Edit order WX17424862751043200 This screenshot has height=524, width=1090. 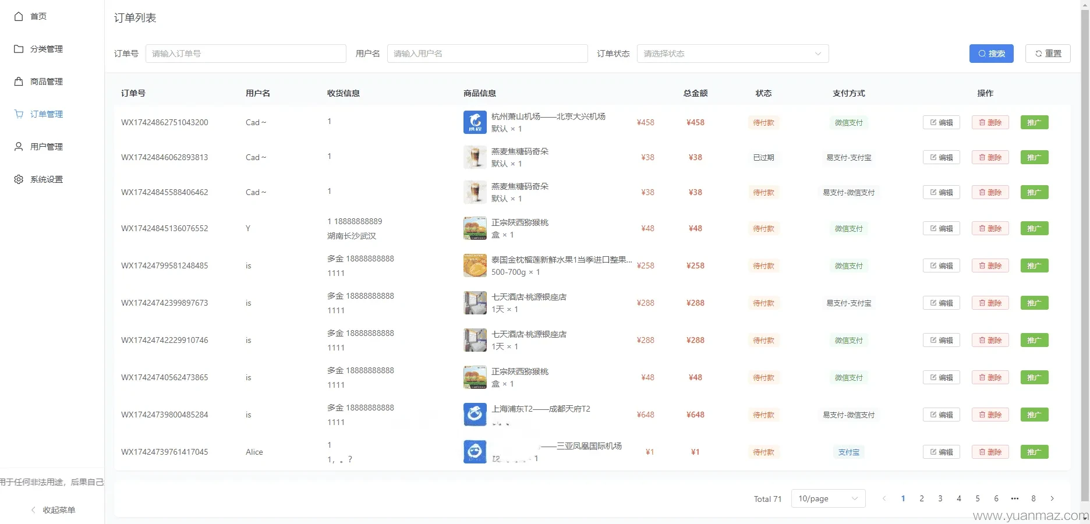941,122
